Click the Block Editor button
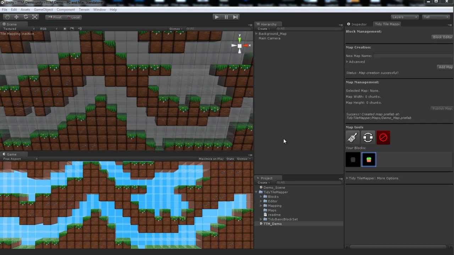 point(442,37)
